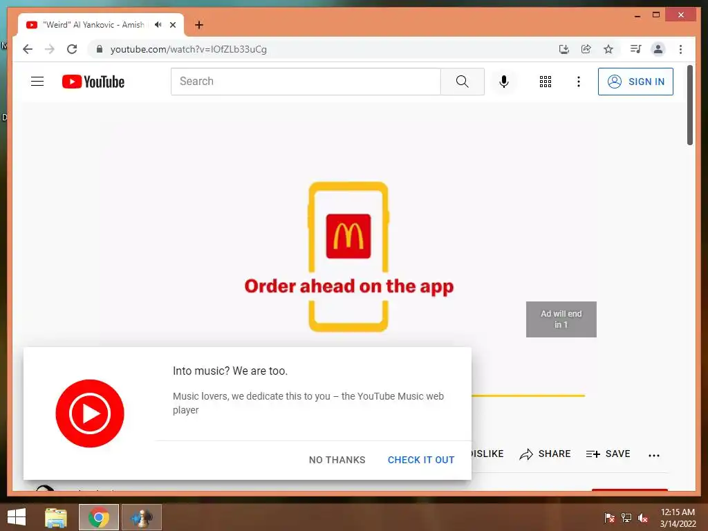The width and height of the screenshot is (708, 531).
Task: Start voice search with microphone icon
Action: tap(504, 82)
